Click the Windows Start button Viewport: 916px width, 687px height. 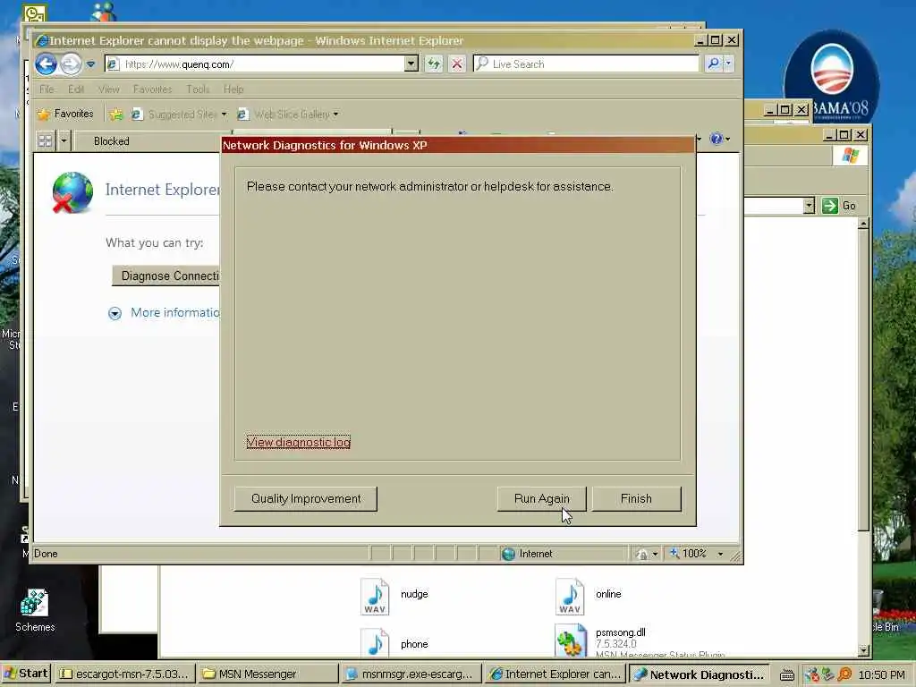click(26, 674)
